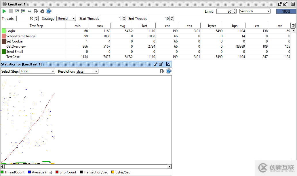The image size is (297, 176).
Task: Decrease the Start Threads value
Action: [124, 20]
